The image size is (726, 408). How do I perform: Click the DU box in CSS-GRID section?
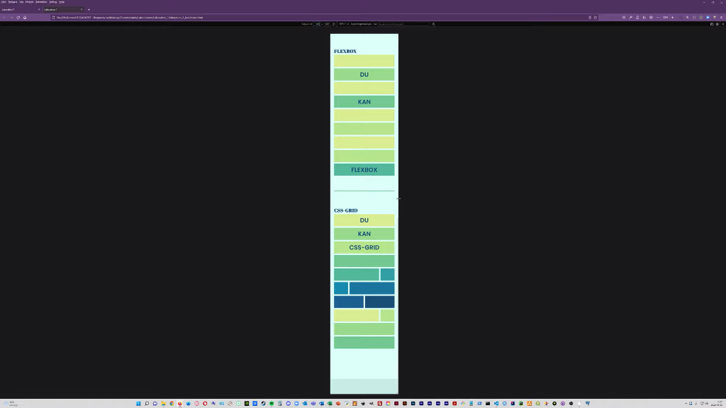(364, 220)
